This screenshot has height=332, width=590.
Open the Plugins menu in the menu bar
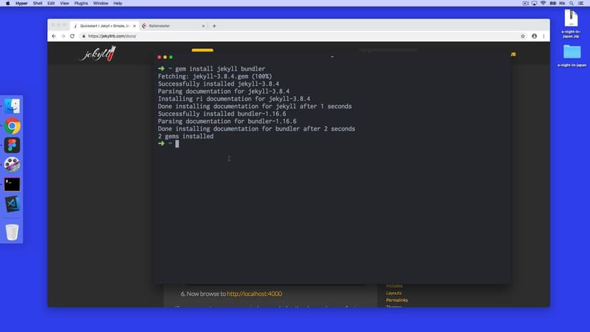click(x=81, y=4)
